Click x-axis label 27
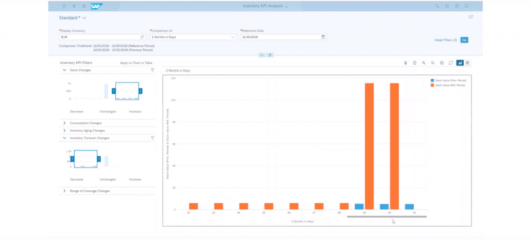The width and height of the screenshot is (531, 240). point(314,213)
